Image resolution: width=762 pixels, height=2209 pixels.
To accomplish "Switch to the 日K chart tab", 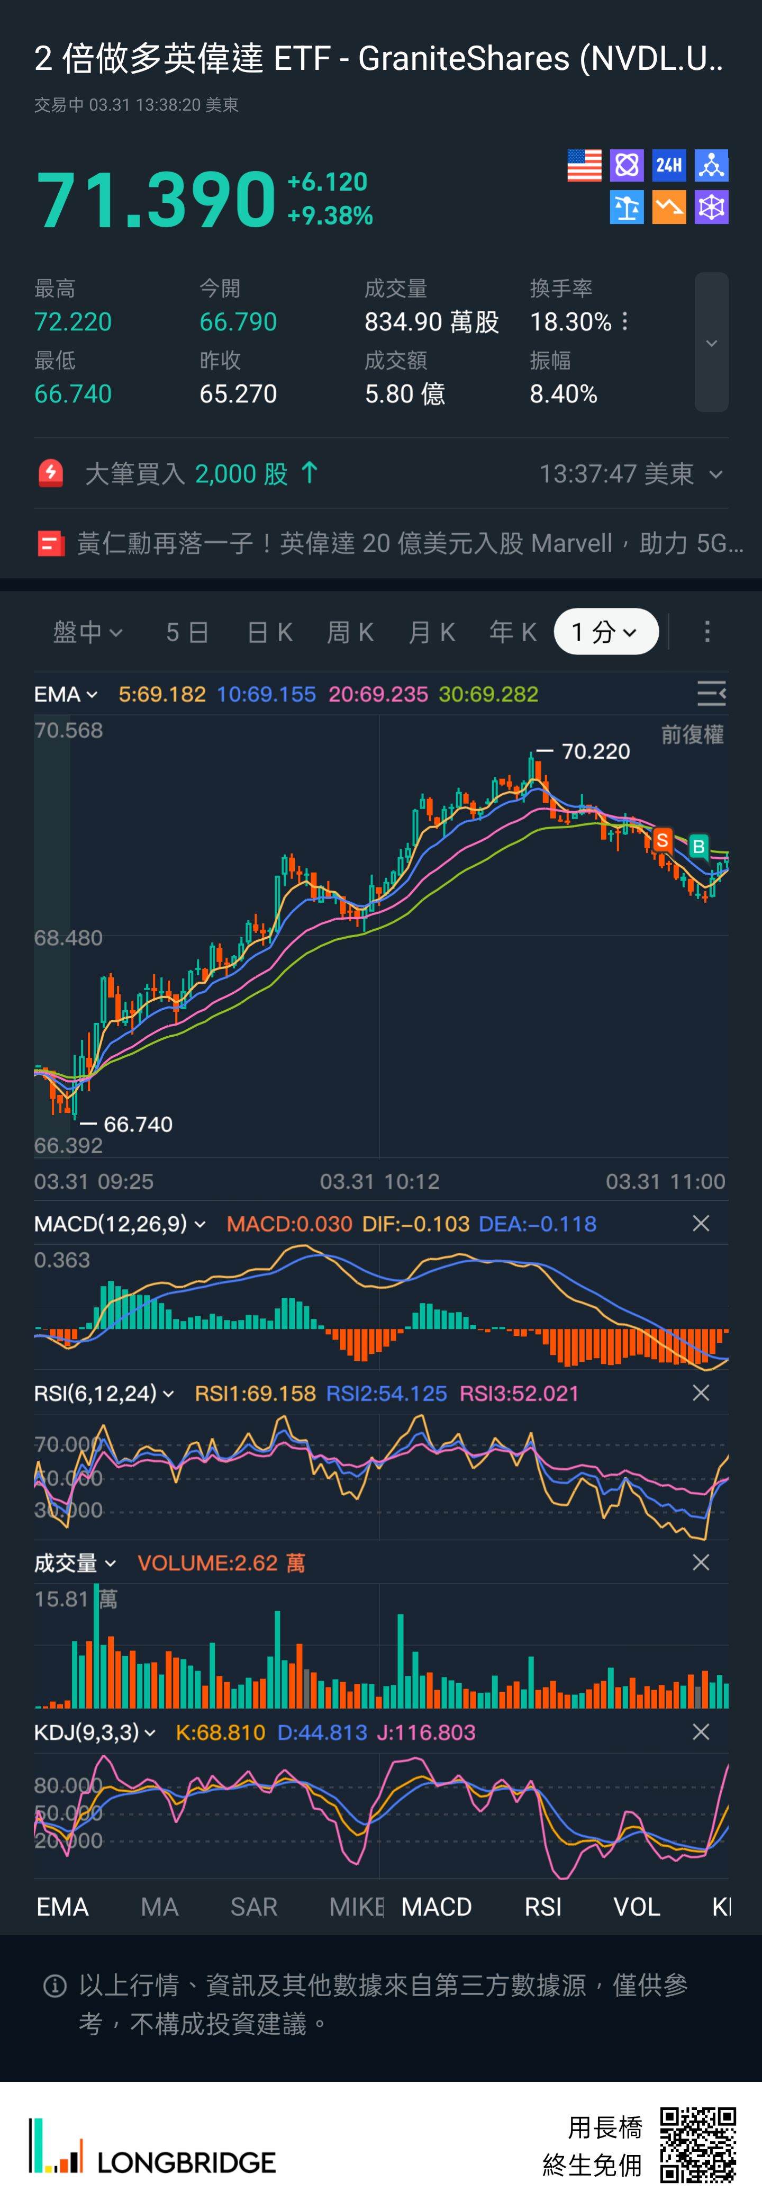I will [x=269, y=632].
